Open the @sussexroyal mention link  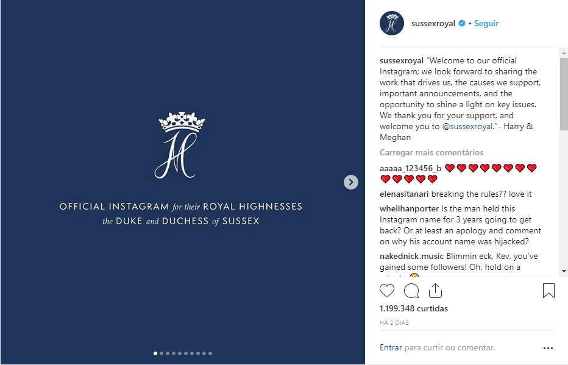467,127
